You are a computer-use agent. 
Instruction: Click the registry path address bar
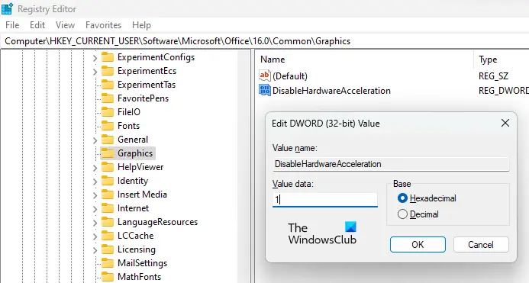click(x=264, y=41)
